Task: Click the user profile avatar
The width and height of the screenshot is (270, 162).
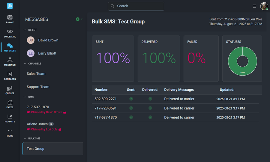Action: (264, 6)
